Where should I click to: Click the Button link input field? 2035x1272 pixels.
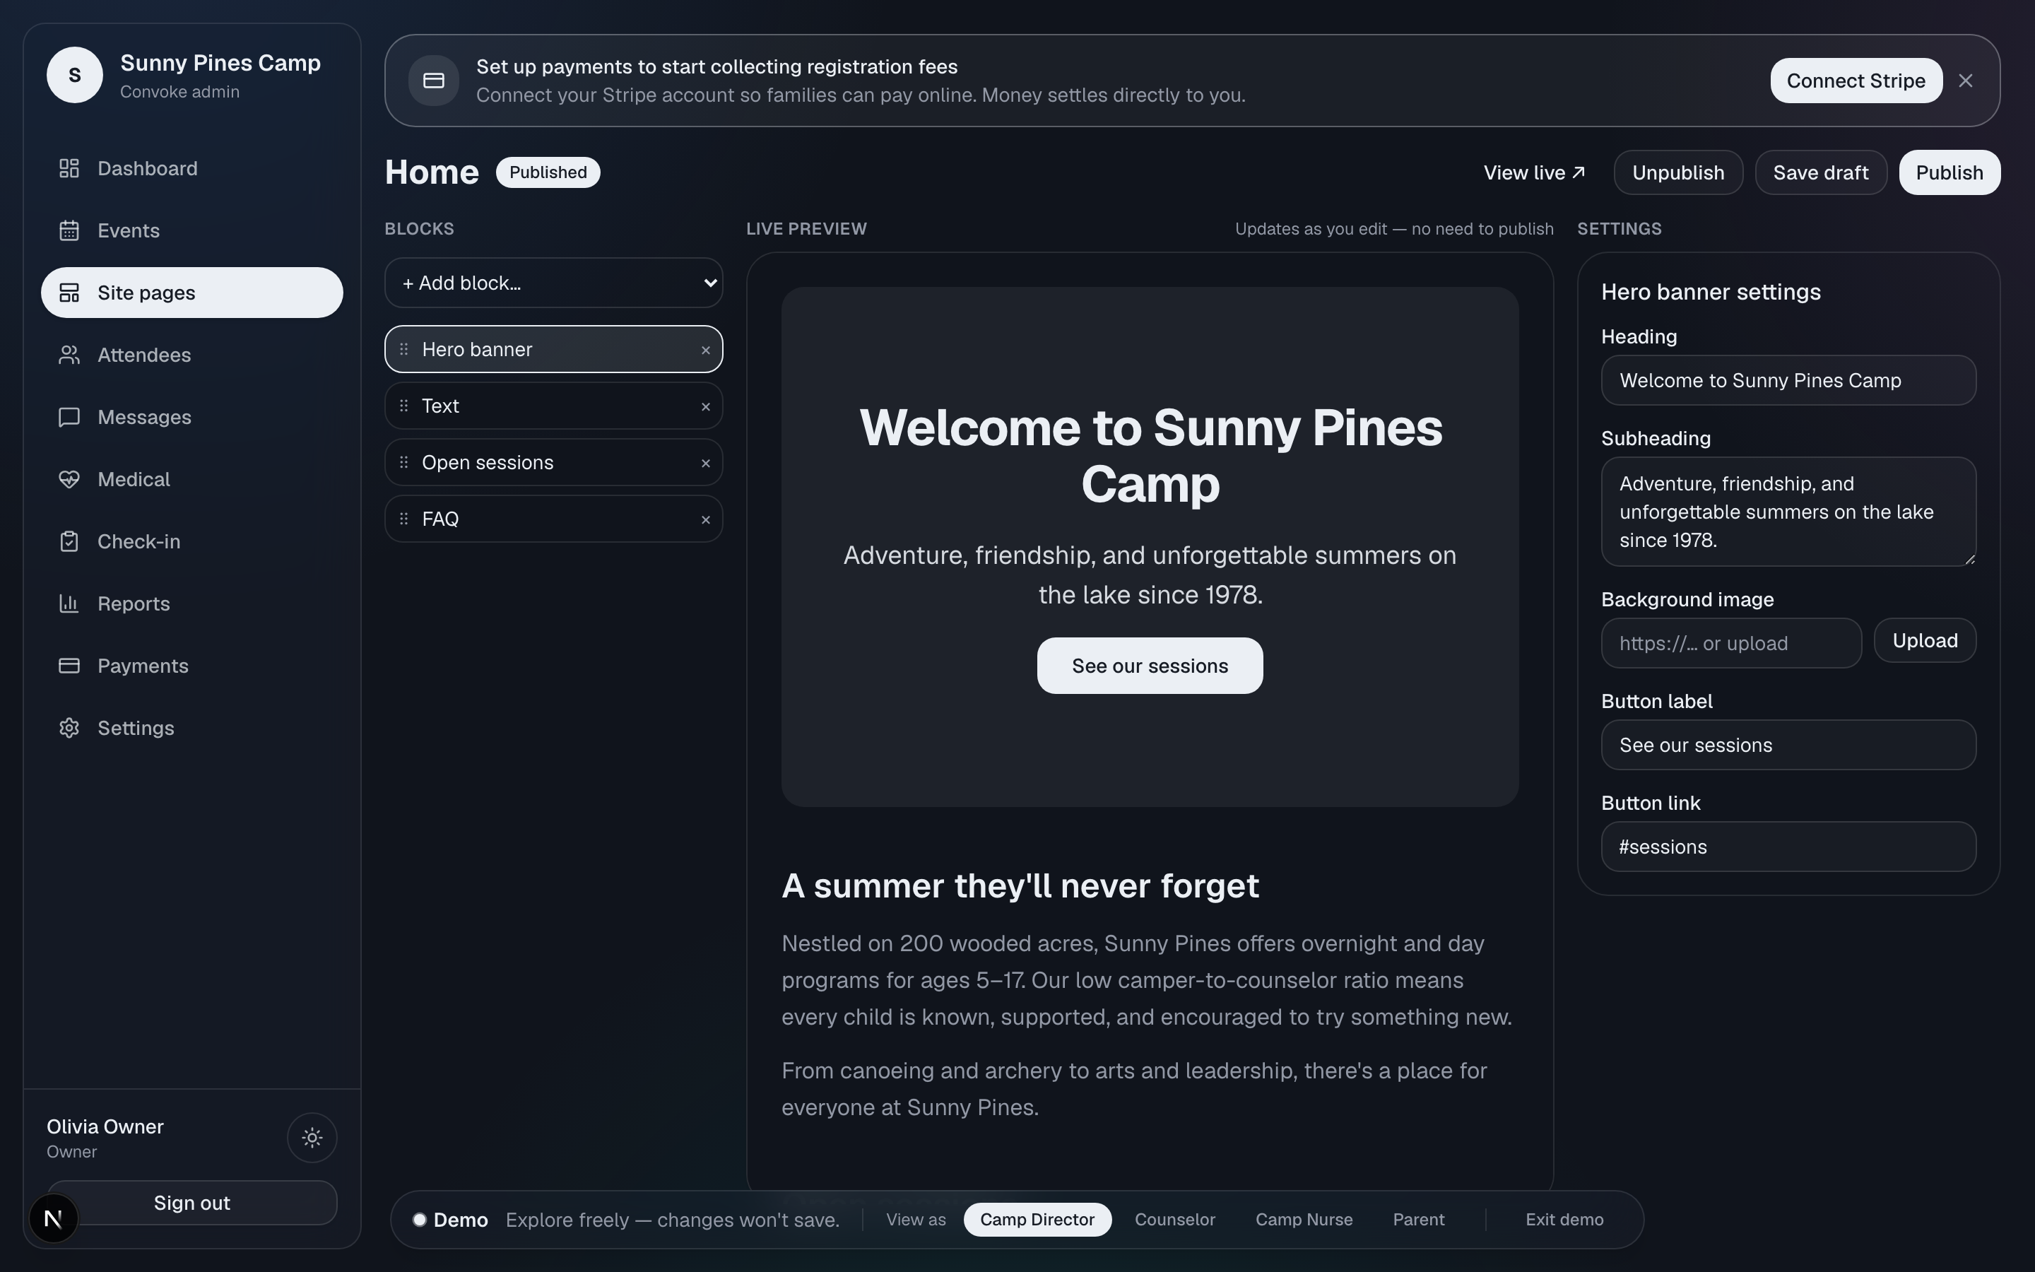(1788, 847)
